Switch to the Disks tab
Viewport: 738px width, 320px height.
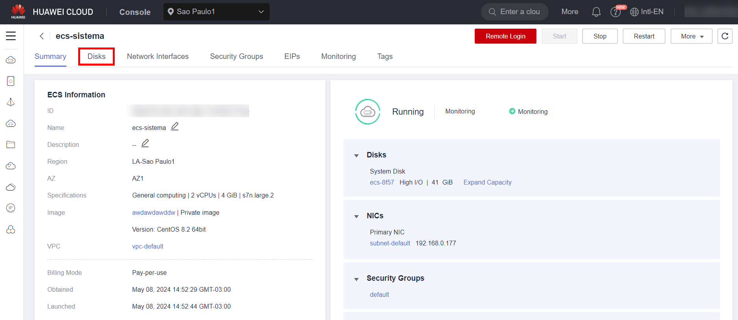click(96, 57)
